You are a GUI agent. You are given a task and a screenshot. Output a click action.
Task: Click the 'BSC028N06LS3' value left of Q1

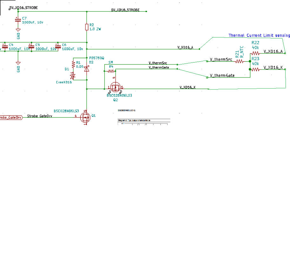[x=66, y=111]
